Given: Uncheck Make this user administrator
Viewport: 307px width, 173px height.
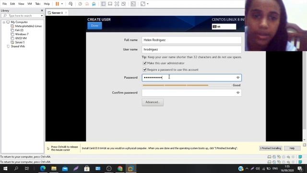Looking at the screenshot, I should [145, 63].
